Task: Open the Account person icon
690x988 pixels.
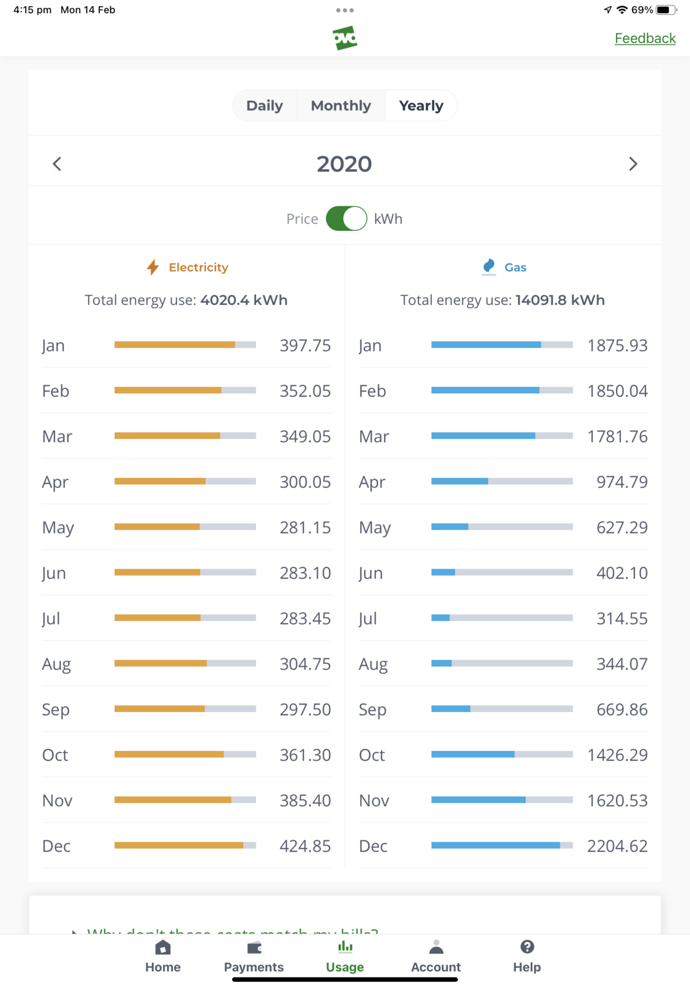Action: (436, 947)
